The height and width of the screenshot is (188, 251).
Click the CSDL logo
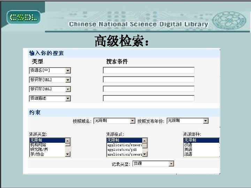pos(24,17)
